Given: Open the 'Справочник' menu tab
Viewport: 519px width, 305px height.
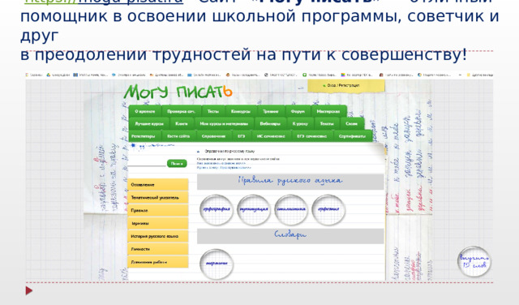Looking at the screenshot, I should [213, 136].
